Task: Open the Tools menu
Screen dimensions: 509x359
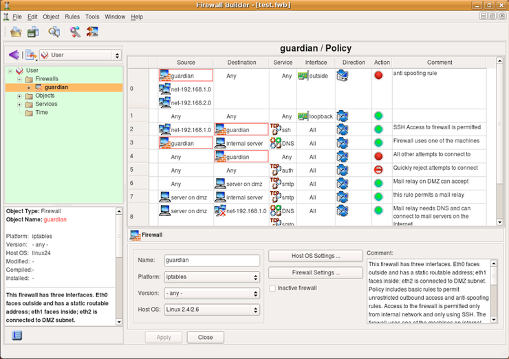Action: pyautogui.click(x=92, y=17)
